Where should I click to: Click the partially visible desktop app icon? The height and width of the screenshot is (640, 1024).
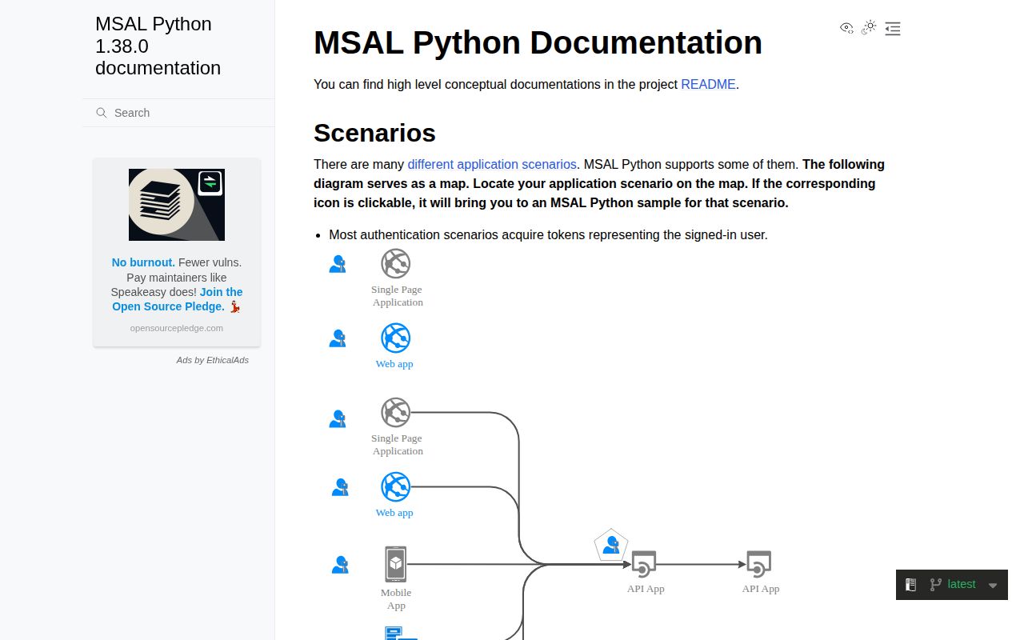401,633
